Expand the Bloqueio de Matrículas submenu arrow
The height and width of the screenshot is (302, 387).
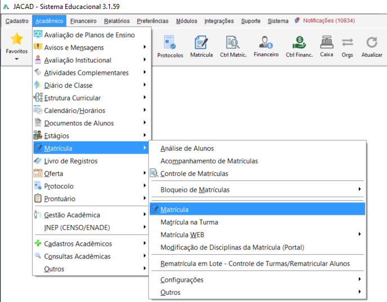359,189
